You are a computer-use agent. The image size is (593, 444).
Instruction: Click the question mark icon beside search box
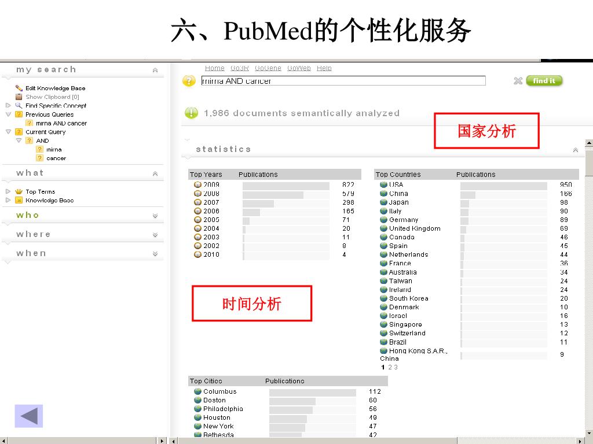[x=189, y=81]
